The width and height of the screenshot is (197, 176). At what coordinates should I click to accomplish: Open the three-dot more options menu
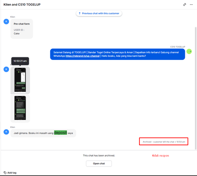191,5
